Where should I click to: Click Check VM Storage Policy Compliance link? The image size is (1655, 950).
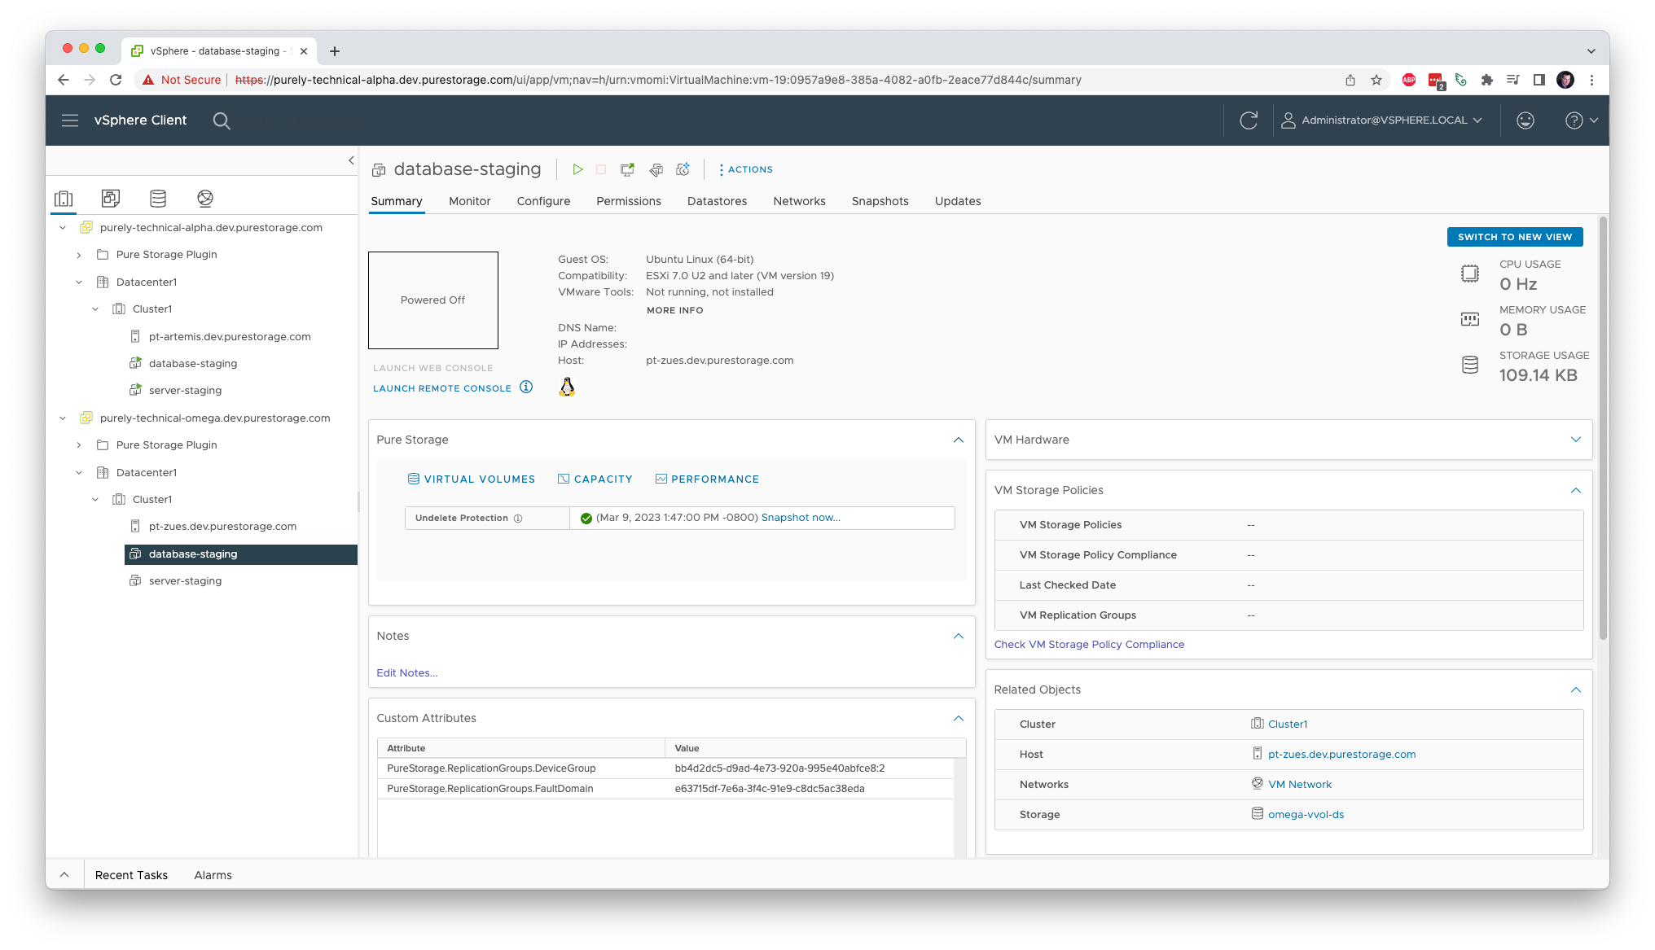1089,645
